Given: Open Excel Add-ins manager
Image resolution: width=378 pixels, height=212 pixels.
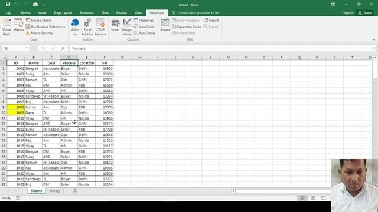Looking at the screenshot, I should [87, 27].
